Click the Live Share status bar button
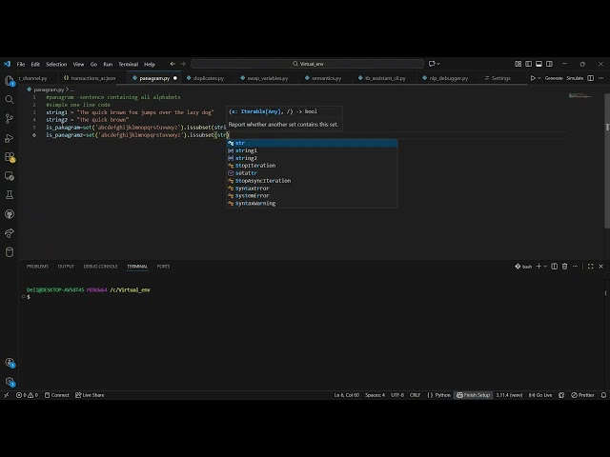Image resolution: width=610 pixels, height=457 pixels. [90, 395]
